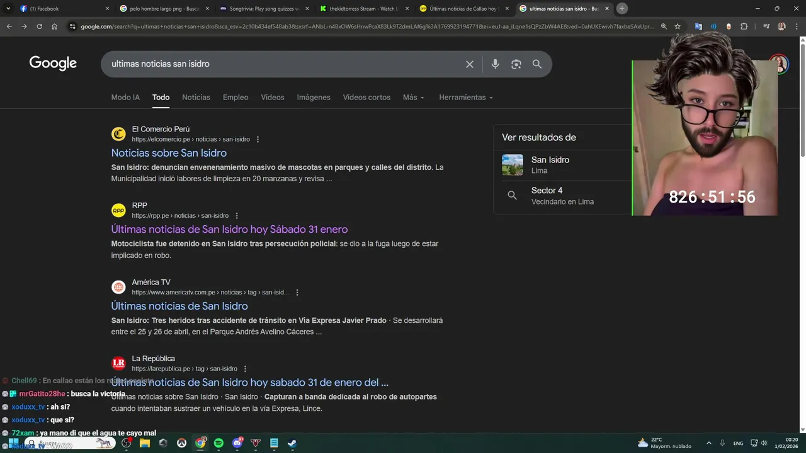
Task: Click San Isidro thumbnail image
Action: (512, 165)
